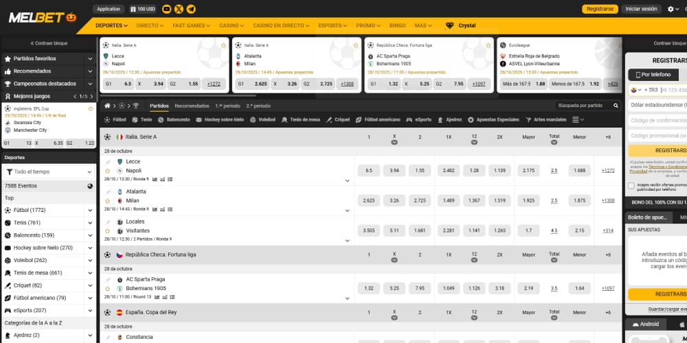Select the Ajedrez sport icon filter
687x343 pixels.
point(440,119)
